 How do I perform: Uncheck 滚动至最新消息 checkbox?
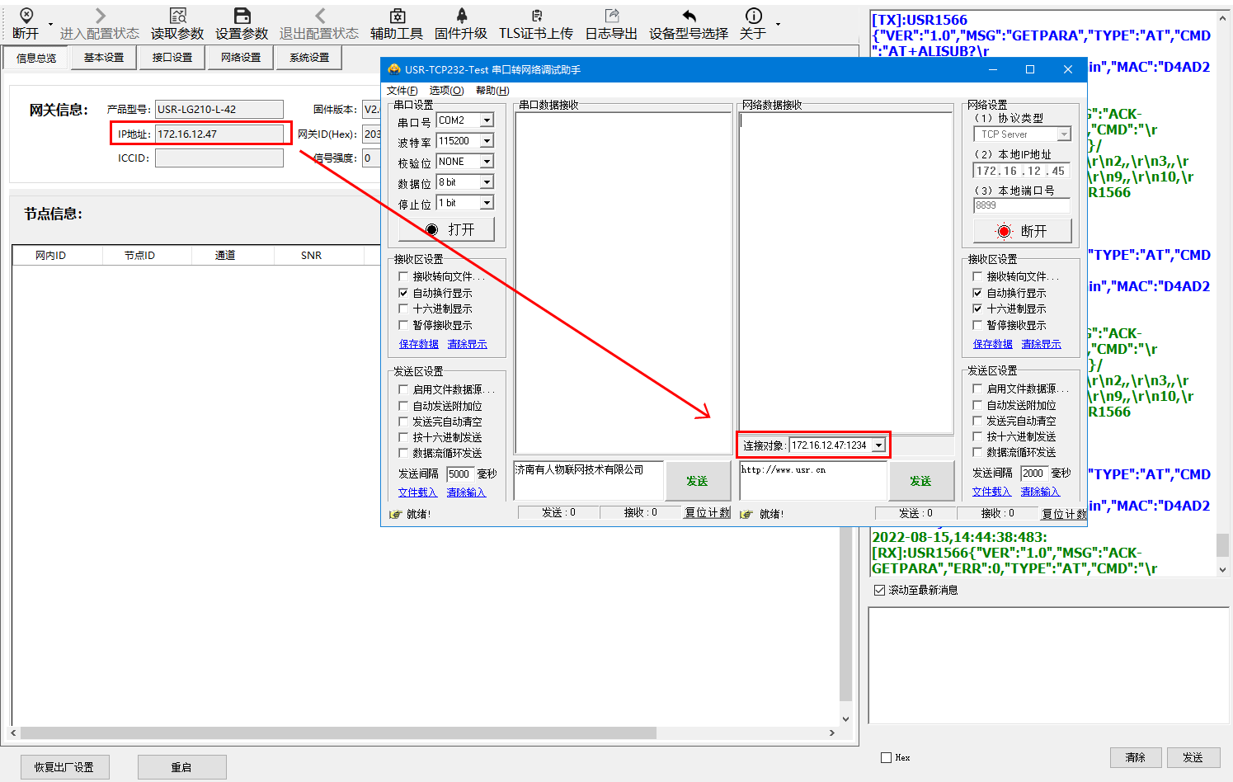click(x=879, y=590)
